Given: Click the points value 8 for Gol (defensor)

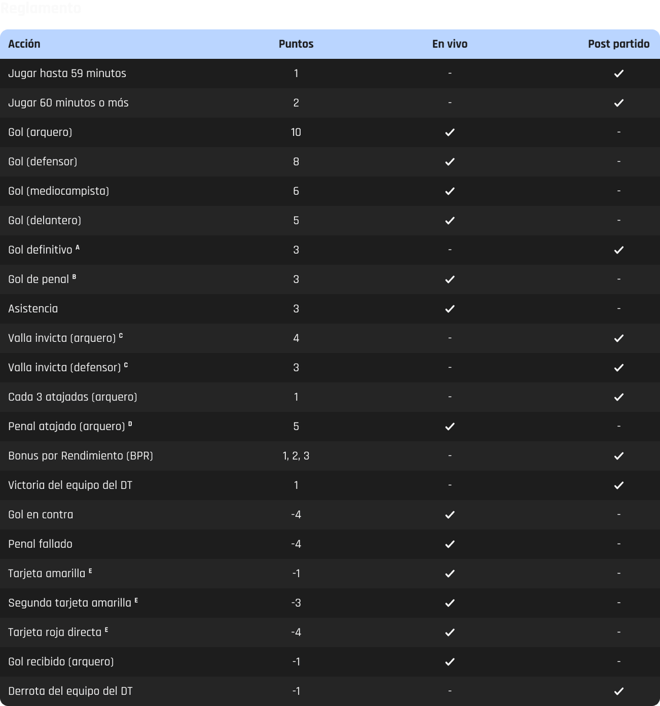Looking at the screenshot, I should point(296,162).
